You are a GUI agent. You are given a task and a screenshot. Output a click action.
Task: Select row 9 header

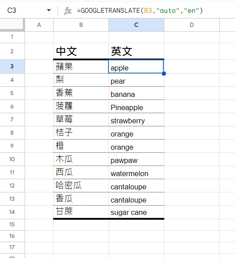pyautogui.click(x=12, y=146)
